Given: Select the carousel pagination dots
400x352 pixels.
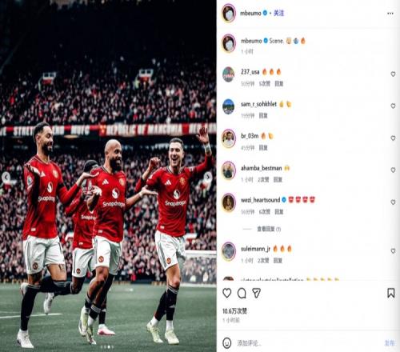Looking at the screenshot, I should [107, 347].
